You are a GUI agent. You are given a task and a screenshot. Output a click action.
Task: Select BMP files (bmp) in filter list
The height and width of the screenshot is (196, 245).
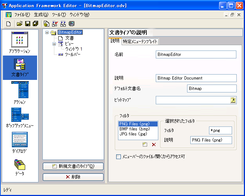pos(135,129)
